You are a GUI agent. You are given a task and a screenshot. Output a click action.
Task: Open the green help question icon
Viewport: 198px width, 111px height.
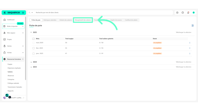[194, 13]
